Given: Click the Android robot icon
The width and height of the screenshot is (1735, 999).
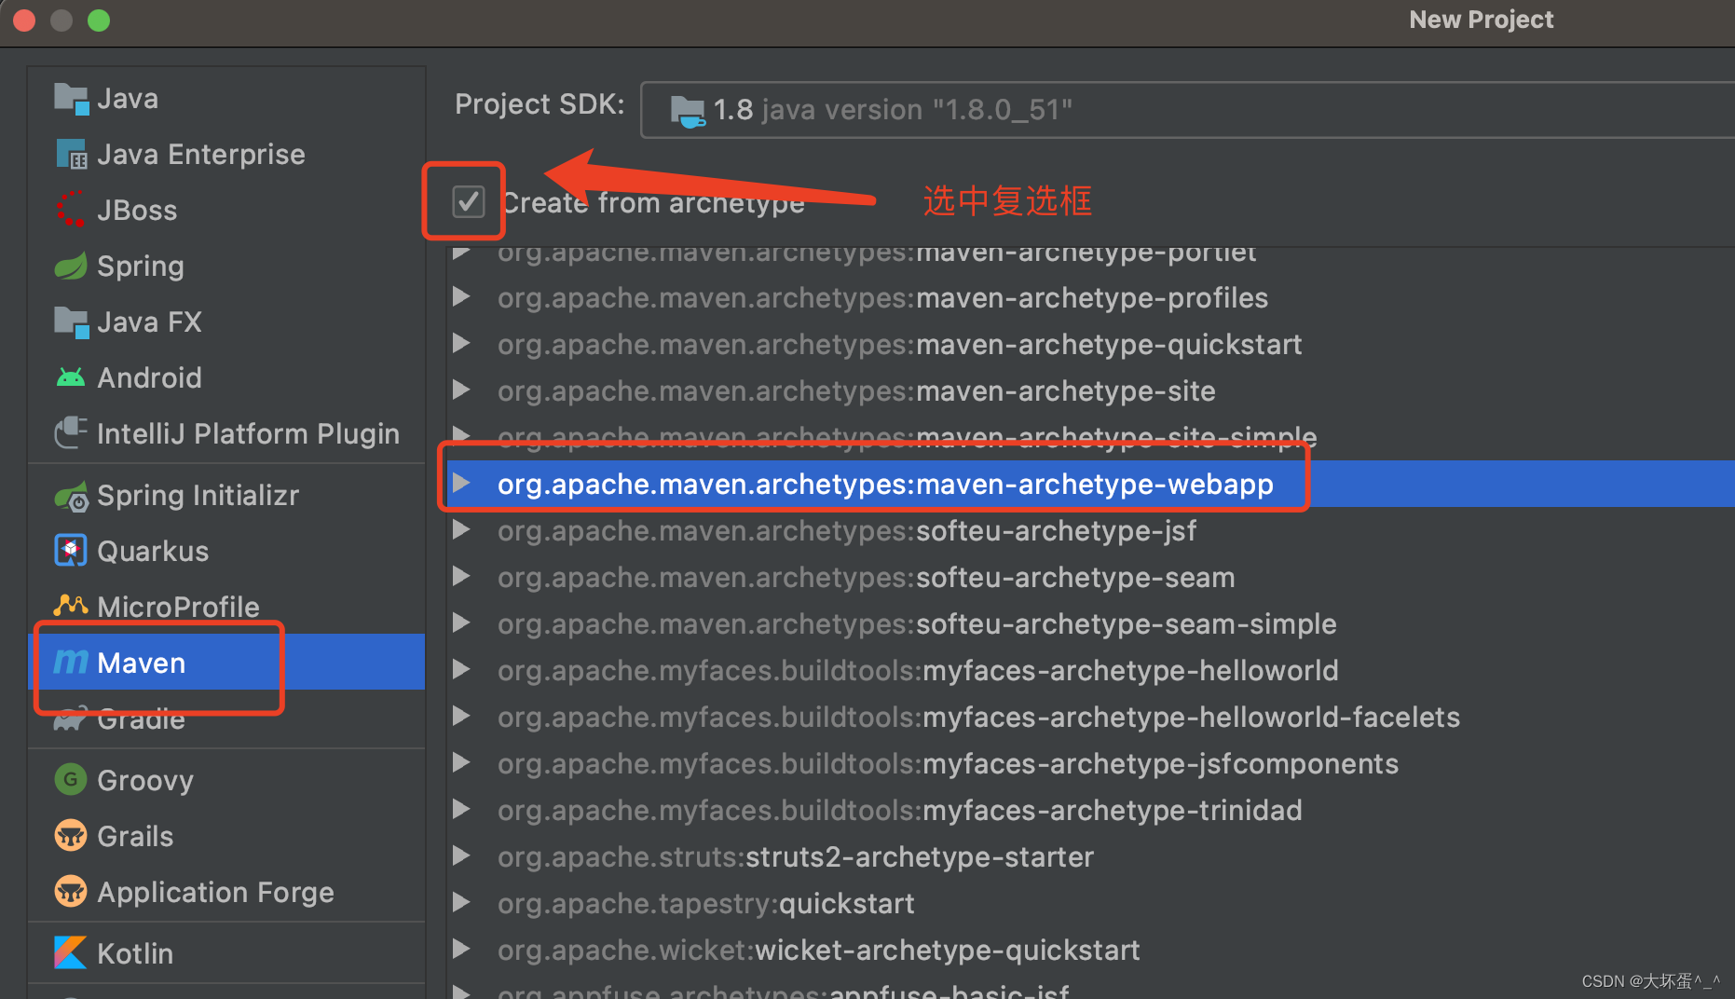Looking at the screenshot, I should 71,377.
